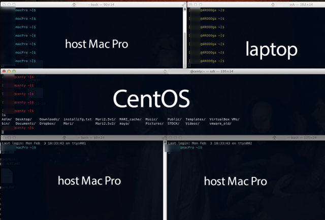Click 'Mari2.5v1/' in the directory listing
Screen dimensions: 325x220
pos(105,119)
